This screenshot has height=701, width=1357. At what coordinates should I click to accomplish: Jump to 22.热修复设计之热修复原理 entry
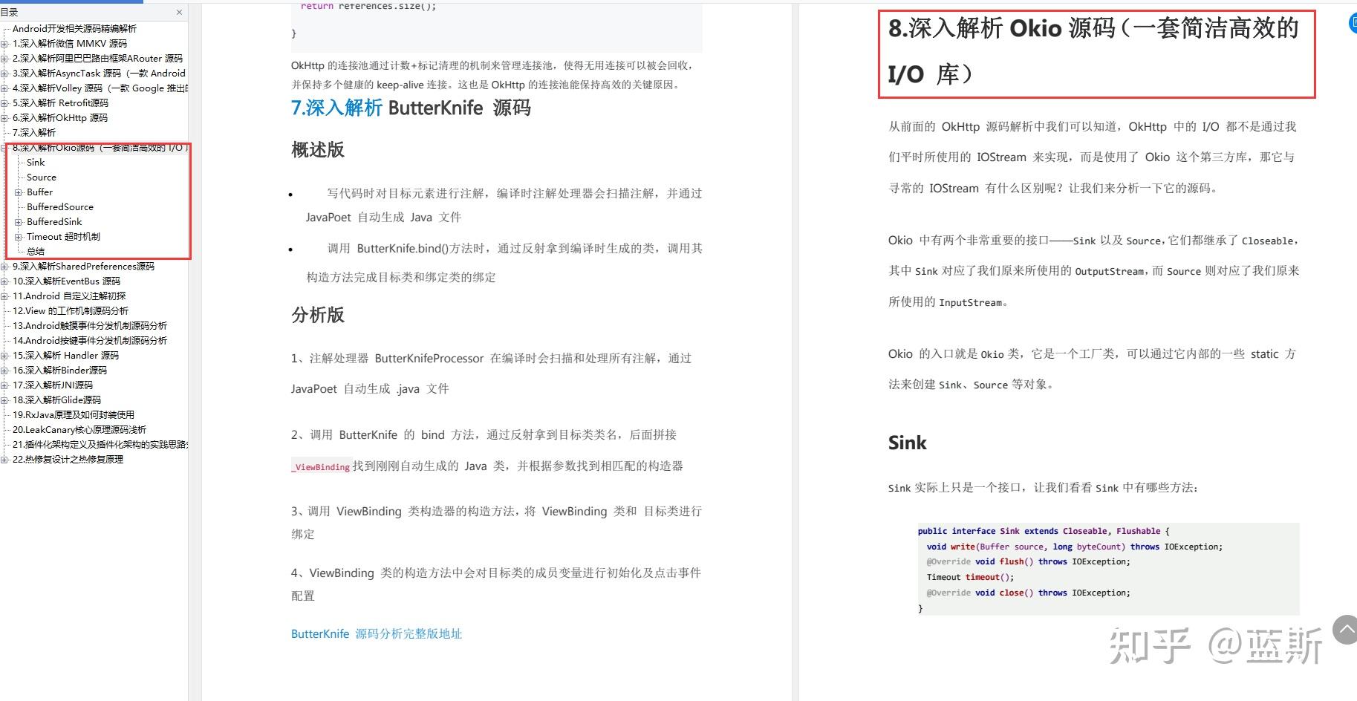(x=68, y=460)
